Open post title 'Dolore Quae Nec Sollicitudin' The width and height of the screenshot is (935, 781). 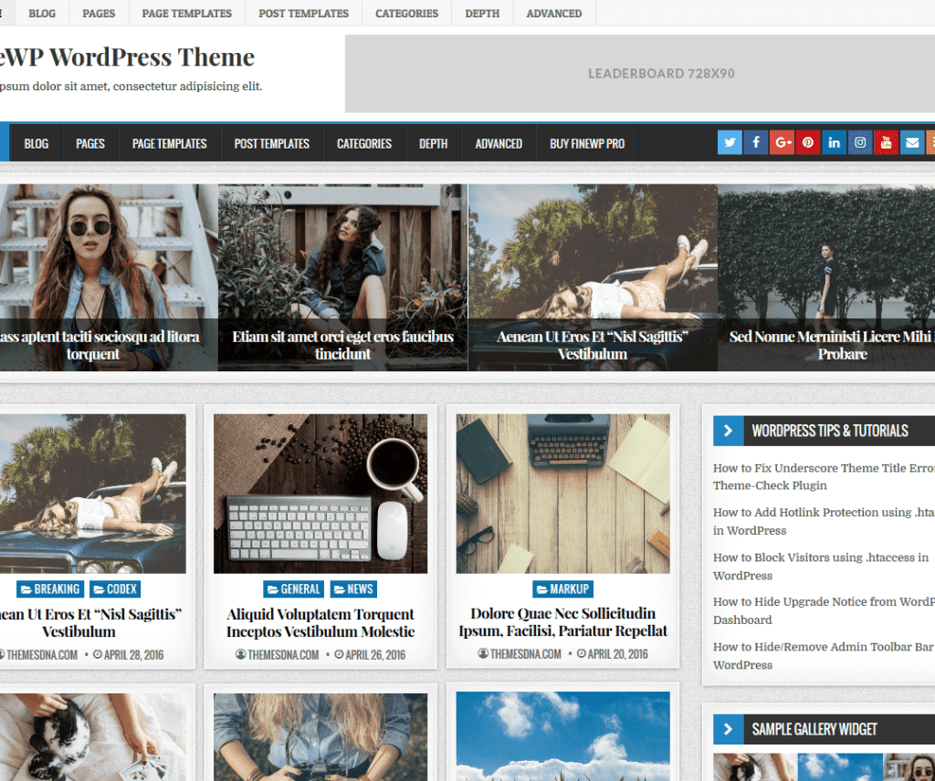(562, 622)
